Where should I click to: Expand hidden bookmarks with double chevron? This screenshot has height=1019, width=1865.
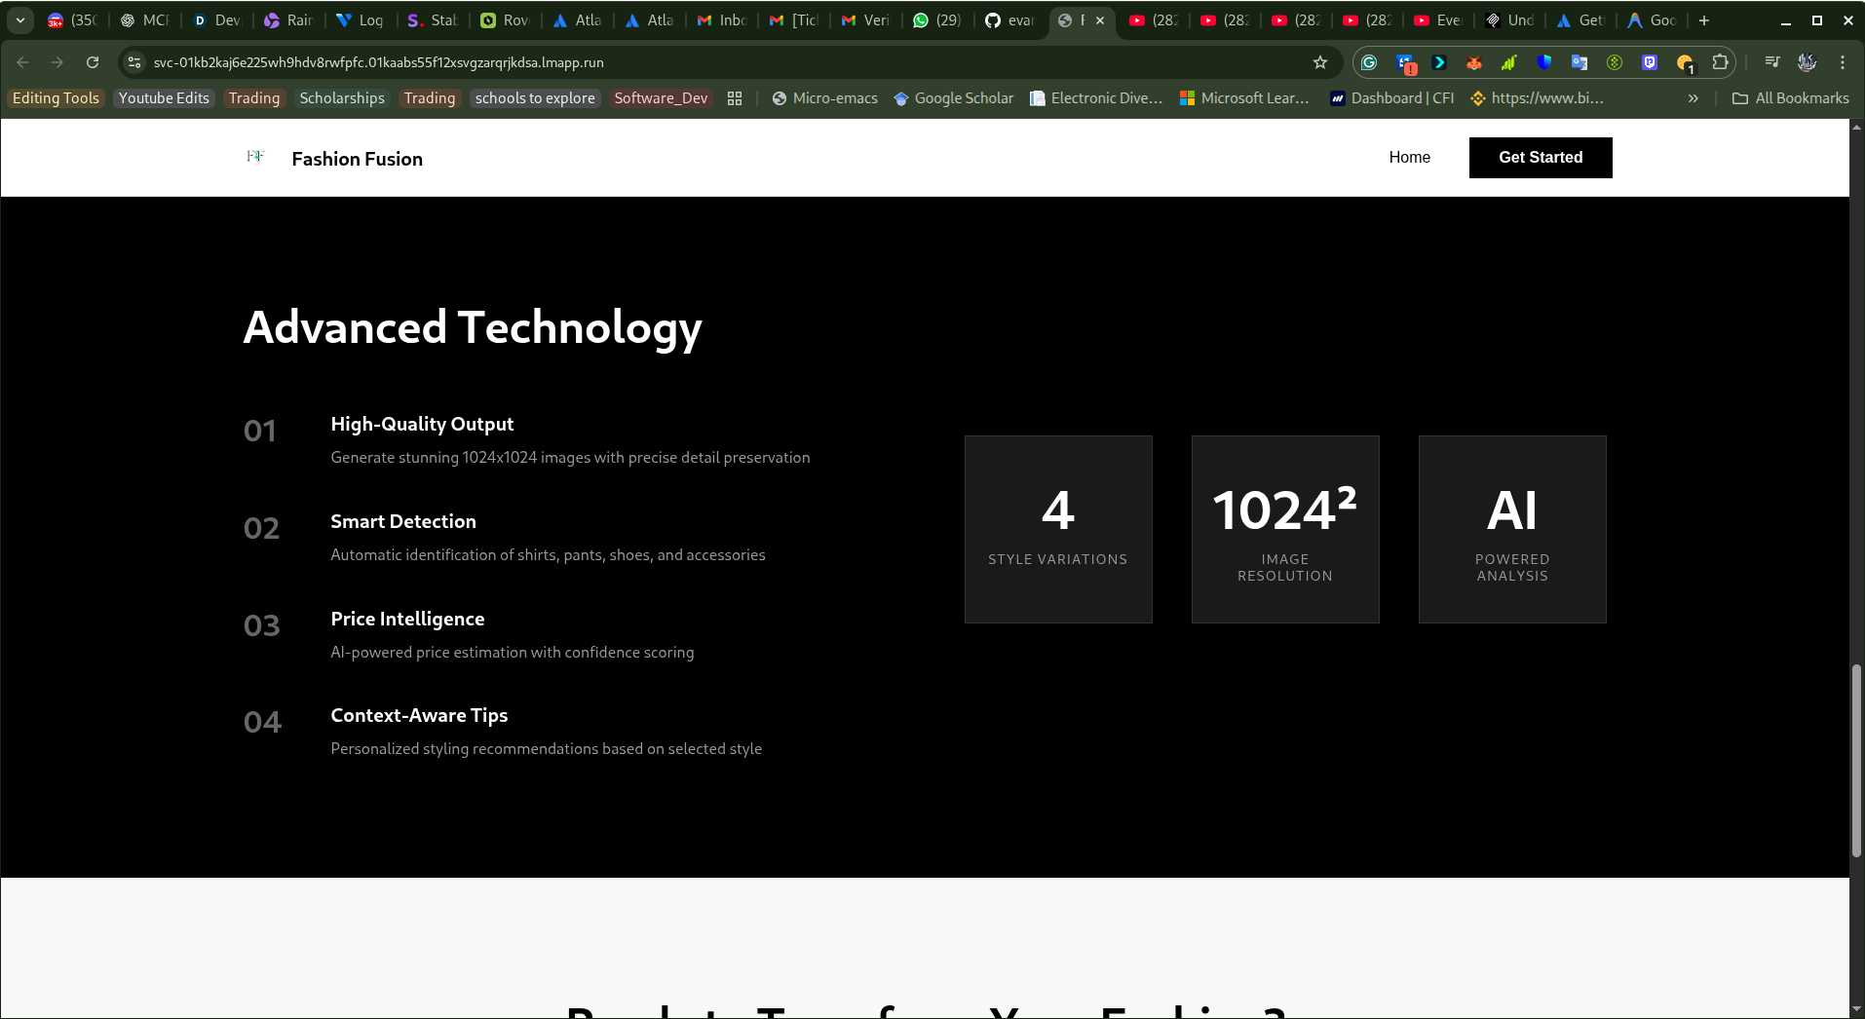pos(1694,98)
